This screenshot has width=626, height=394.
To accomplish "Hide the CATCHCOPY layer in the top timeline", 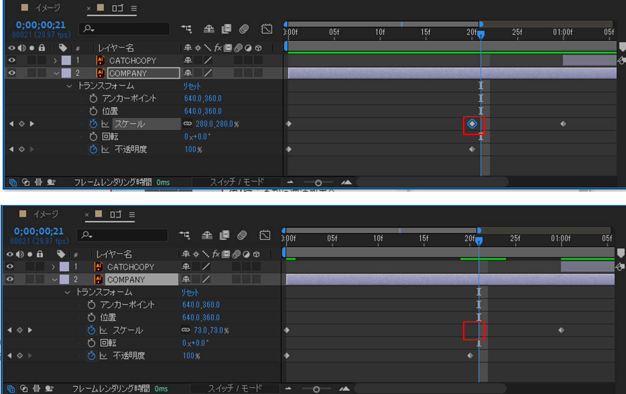I will point(12,60).
